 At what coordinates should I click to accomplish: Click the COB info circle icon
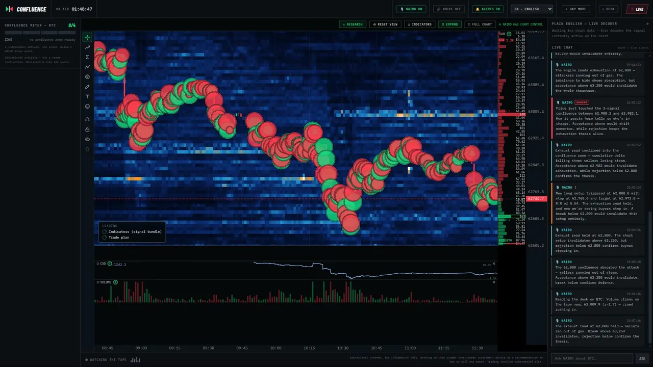[509, 34]
